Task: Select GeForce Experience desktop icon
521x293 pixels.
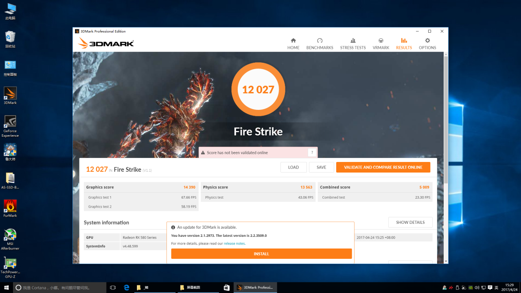Action: [10, 127]
